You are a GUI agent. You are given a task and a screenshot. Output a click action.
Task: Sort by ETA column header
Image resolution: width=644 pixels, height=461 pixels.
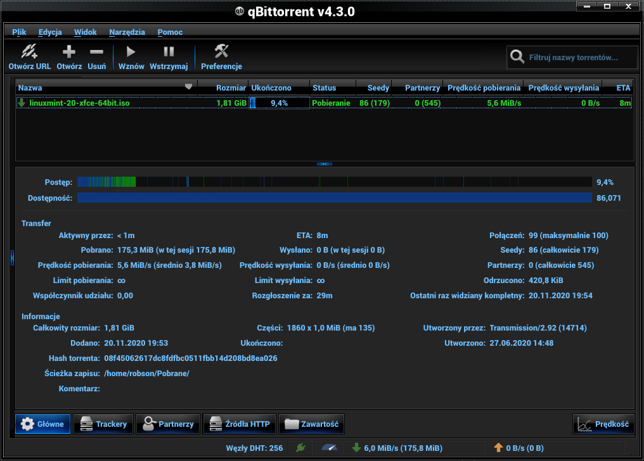pos(617,88)
